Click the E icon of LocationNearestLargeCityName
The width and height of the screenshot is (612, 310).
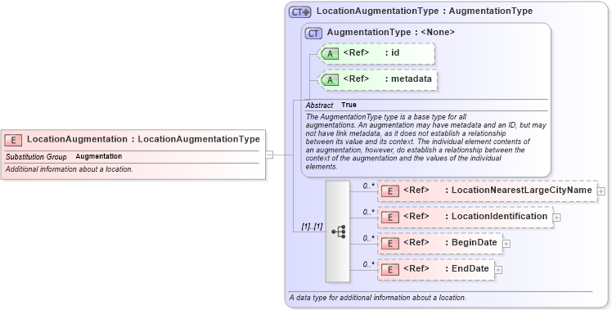(x=390, y=191)
